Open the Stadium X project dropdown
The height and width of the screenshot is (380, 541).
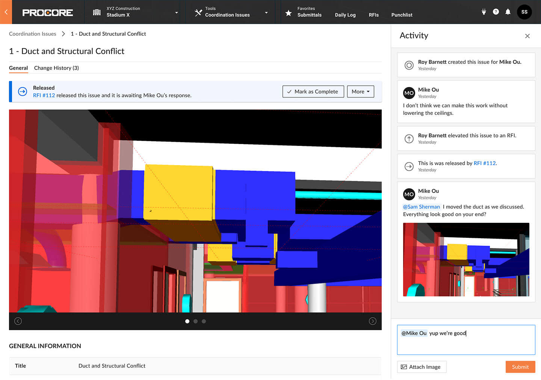[x=176, y=12]
